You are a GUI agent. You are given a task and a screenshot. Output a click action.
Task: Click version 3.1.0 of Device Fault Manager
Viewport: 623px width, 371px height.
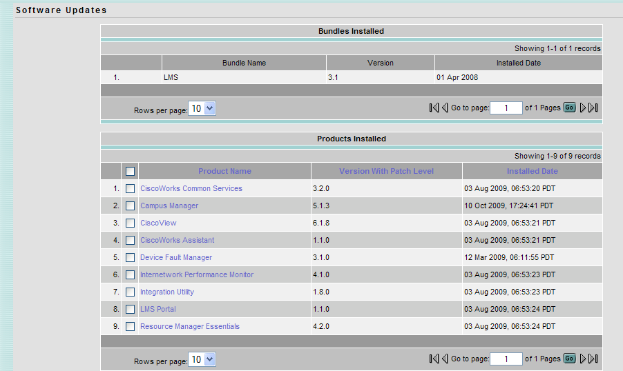click(x=321, y=257)
